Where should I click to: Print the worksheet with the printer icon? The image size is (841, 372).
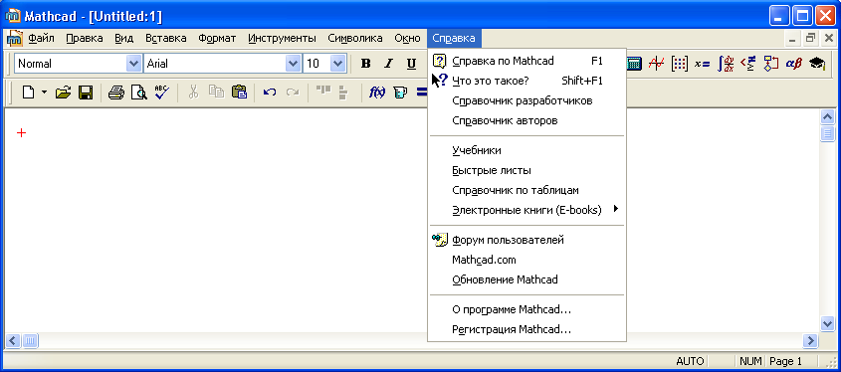115,93
